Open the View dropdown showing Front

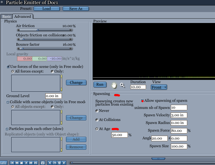point(159,87)
